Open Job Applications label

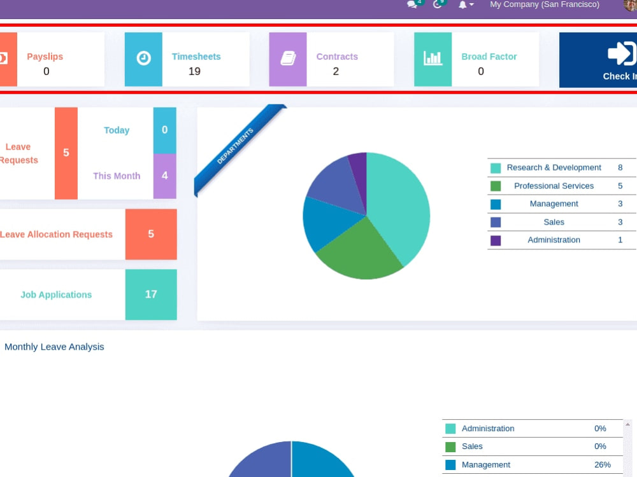coord(56,294)
